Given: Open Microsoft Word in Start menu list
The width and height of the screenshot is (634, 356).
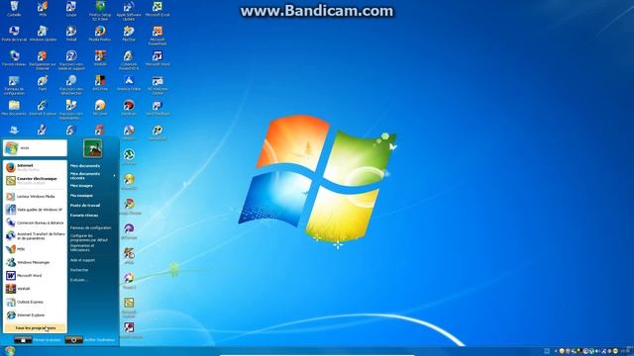Looking at the screenshot, I should point(36,276).
